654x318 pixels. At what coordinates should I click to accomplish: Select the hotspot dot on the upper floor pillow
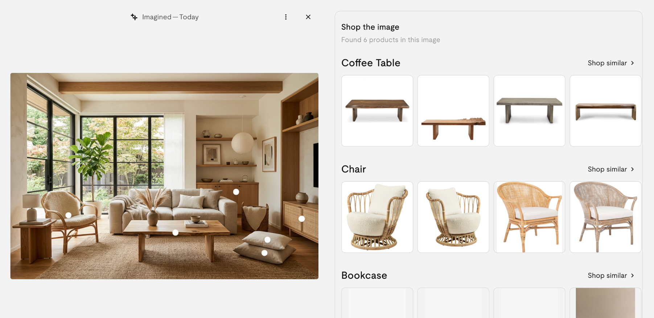(x=267, y=239)
